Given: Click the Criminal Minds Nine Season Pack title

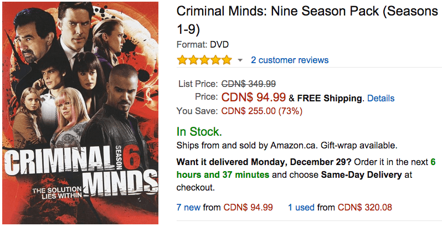Looking at the screenshot, I should [307, 20].
